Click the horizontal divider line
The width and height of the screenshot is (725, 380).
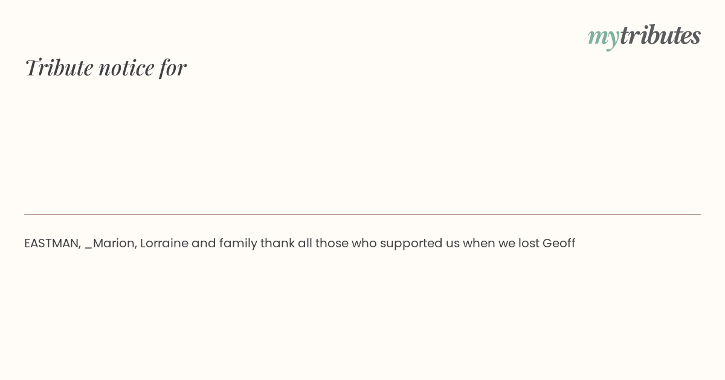point(362,214)
